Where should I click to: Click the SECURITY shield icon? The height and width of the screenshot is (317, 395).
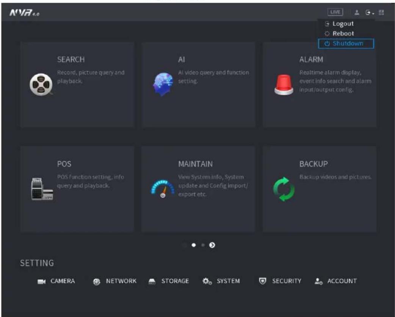(x=262, y=281)
